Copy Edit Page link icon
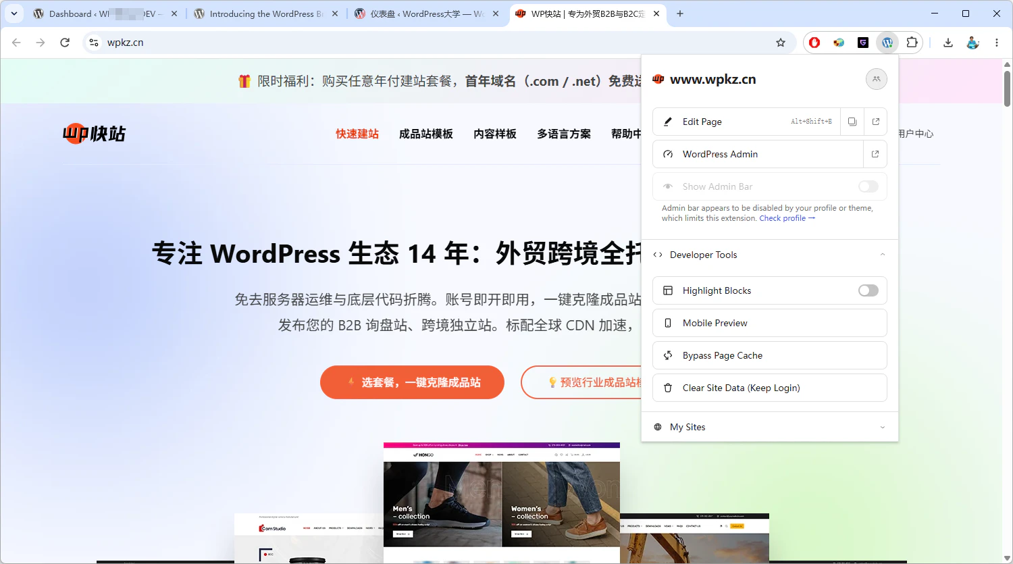Image resolution: width=1013 pixels, height=564 pixels. [852, 122]
